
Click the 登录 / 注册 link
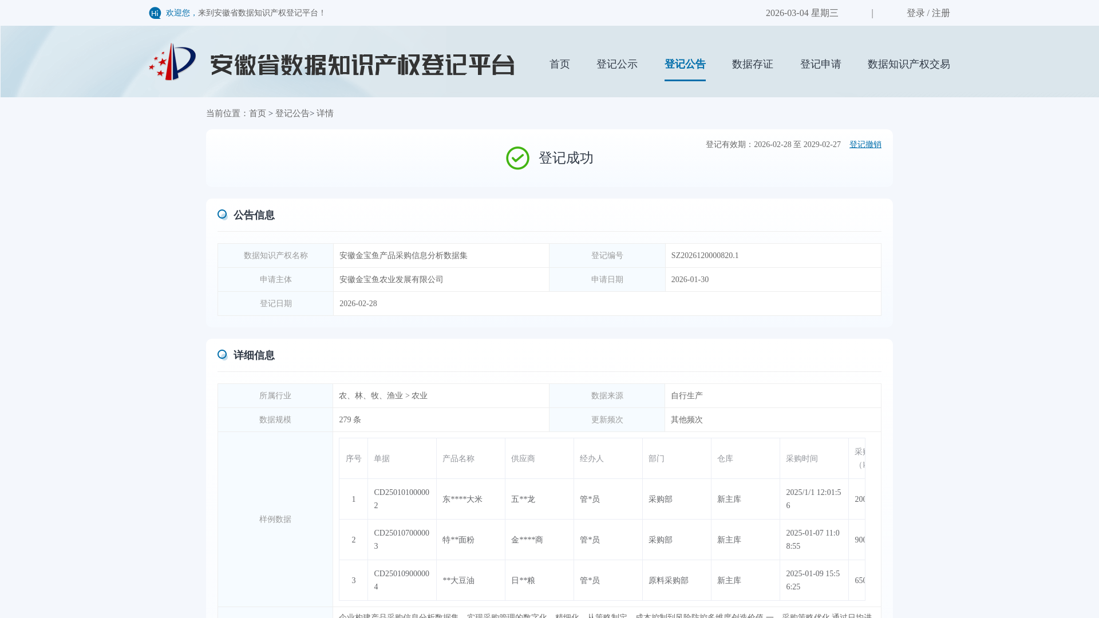point(928,13)
